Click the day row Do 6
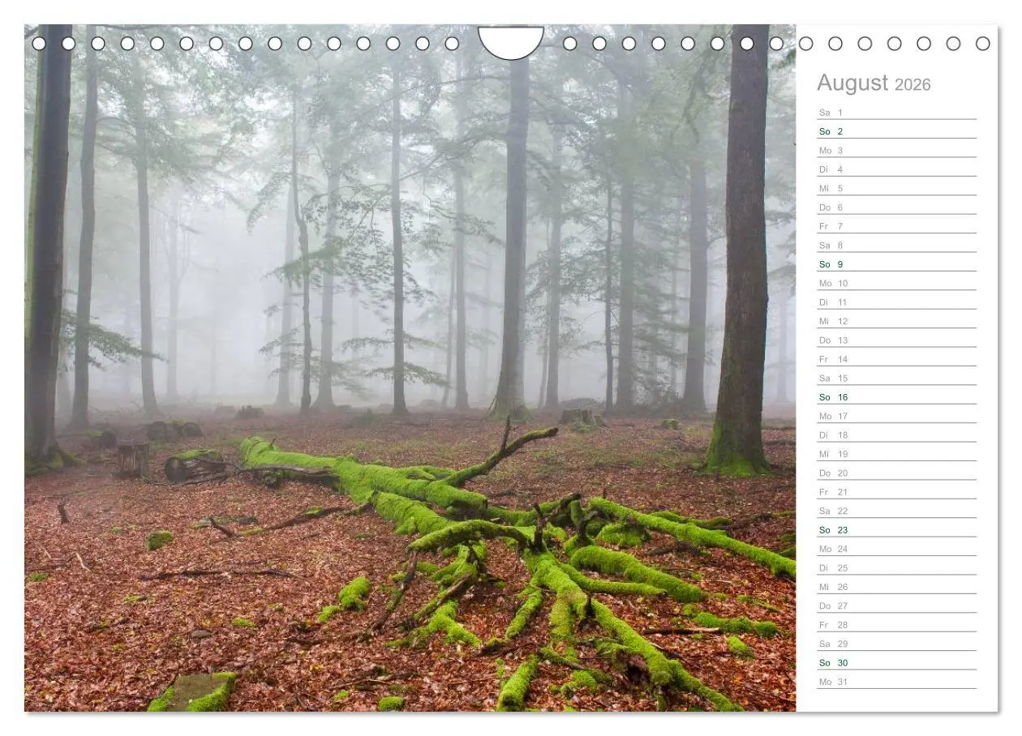The height and width of the screenshot is (736, 1022). click(x=896, y=207)
